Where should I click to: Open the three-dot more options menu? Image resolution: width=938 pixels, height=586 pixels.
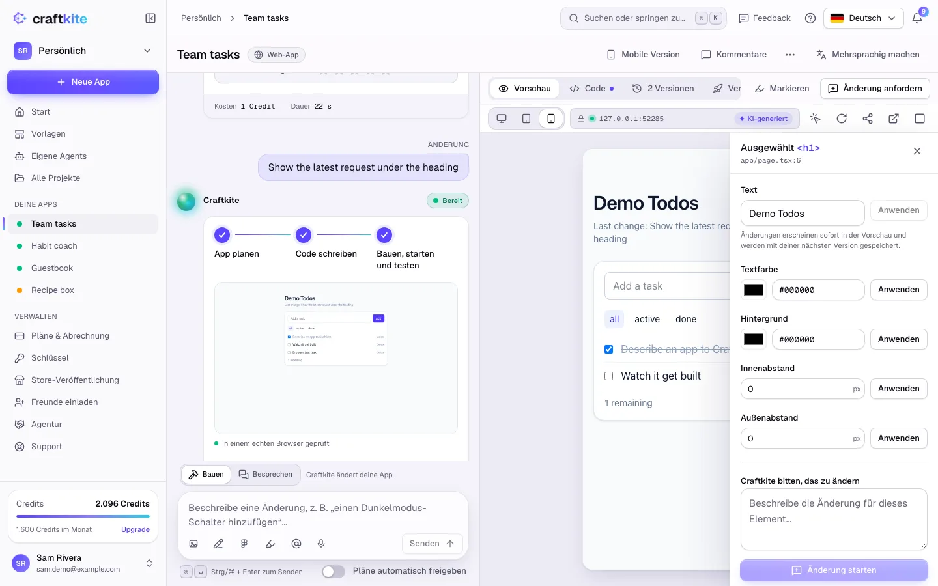[790, 55]
